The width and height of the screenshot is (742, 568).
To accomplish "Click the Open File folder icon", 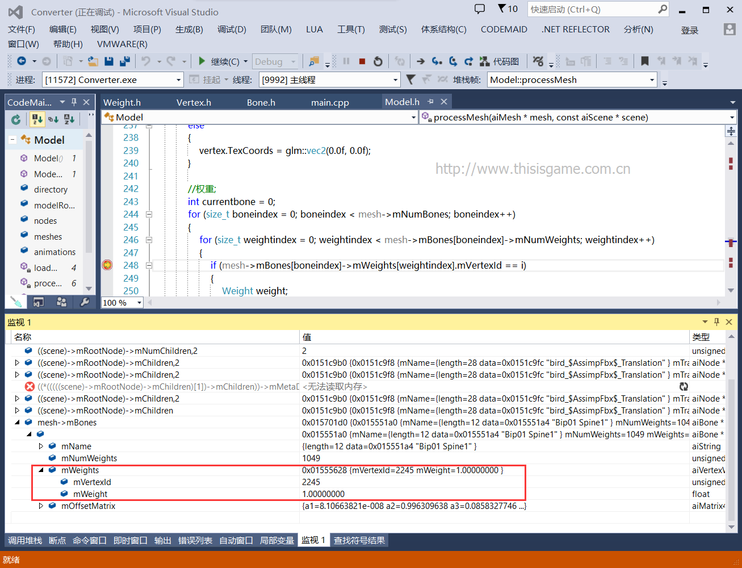I will [93, 61].
